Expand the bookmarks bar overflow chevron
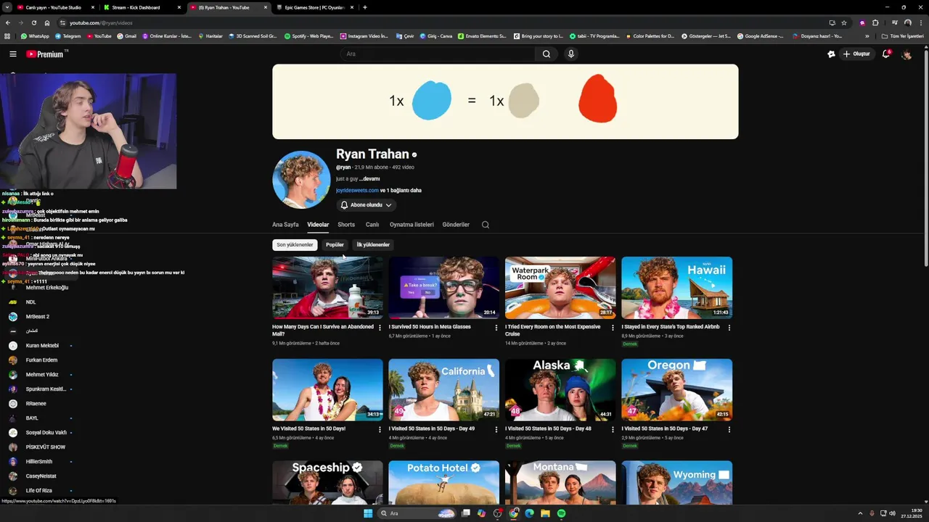 pyautogui.click(x=867, y=36)
